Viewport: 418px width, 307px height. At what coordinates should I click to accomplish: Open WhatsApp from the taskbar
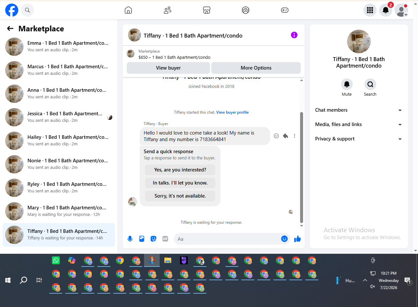pos(56,260)
